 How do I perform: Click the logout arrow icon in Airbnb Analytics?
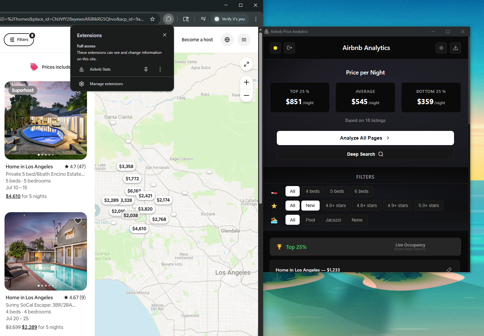pyautogui.click(x=289, y=48)
